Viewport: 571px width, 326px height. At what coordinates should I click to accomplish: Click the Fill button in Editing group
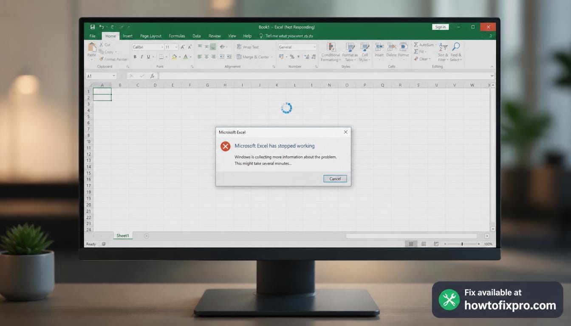pyautogui.click(x=420, y=52)
